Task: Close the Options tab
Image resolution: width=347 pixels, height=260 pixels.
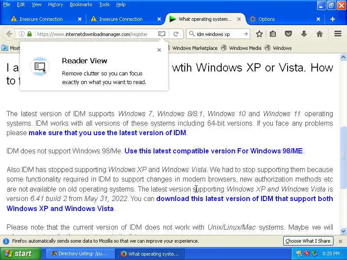Action: click(318, 19)
